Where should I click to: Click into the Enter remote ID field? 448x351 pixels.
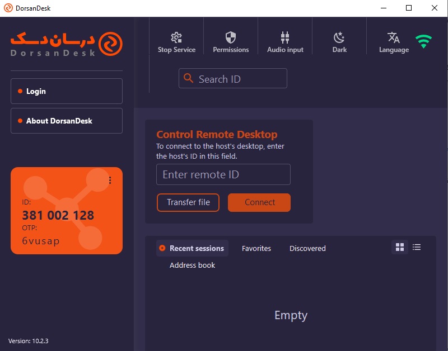click(223, 174)
